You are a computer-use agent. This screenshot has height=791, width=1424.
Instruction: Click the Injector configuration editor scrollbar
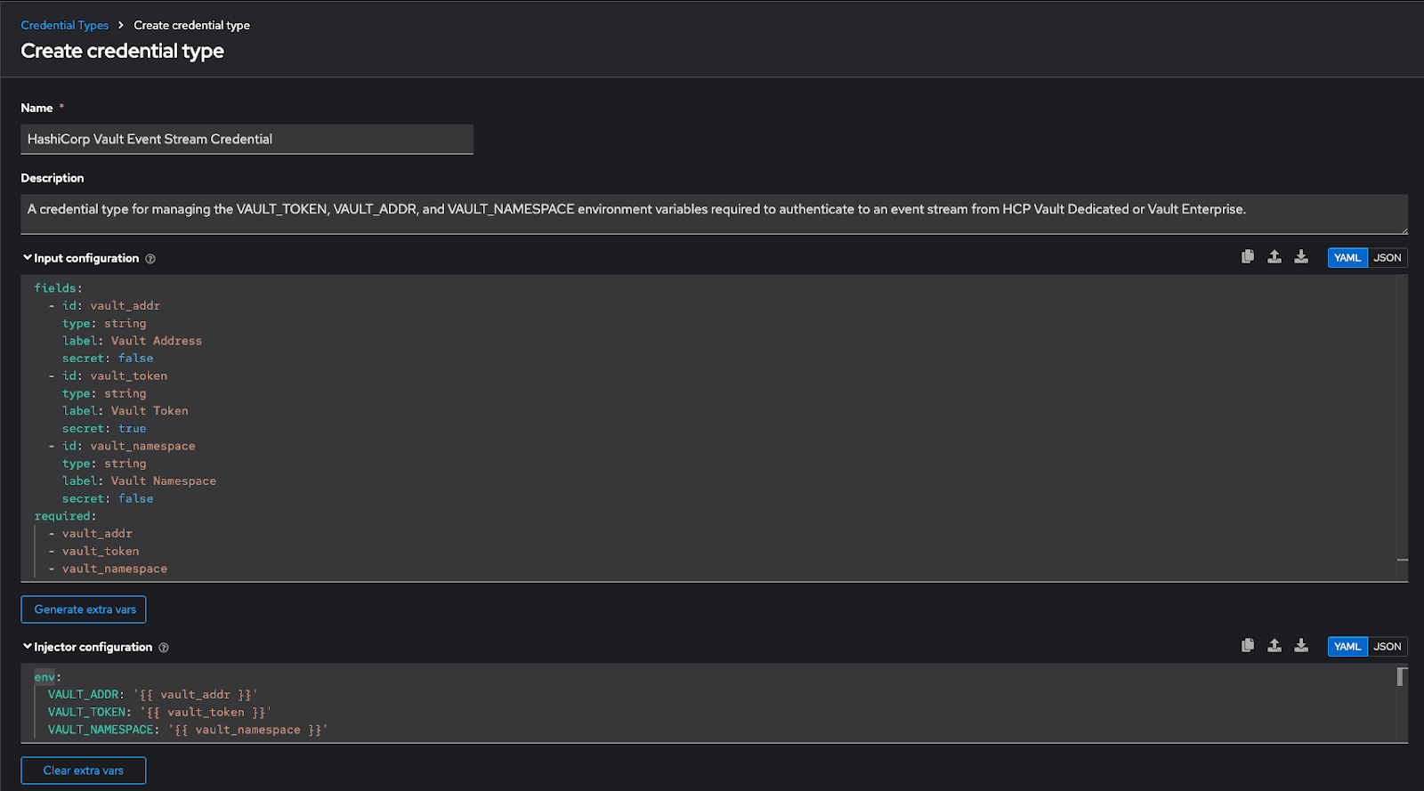coord(1402,678)
